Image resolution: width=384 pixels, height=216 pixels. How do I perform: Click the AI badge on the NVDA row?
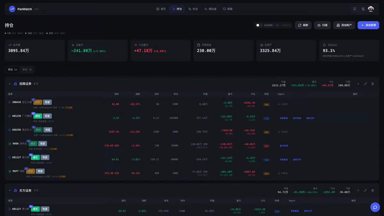click(x=28, y=141)
